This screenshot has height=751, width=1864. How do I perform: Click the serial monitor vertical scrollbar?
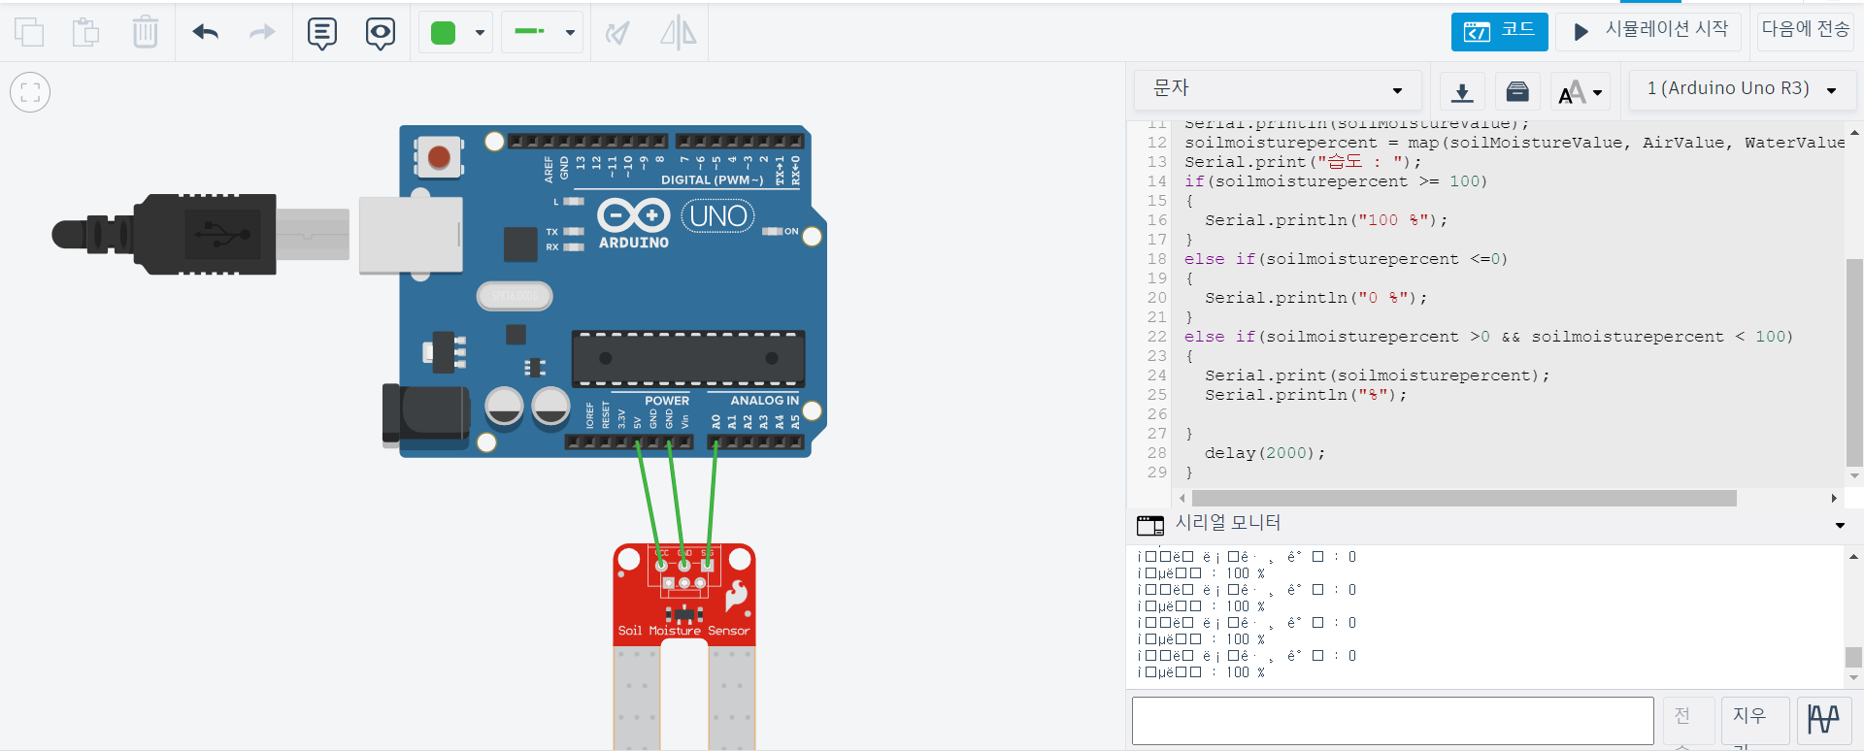click(1853, 657)
